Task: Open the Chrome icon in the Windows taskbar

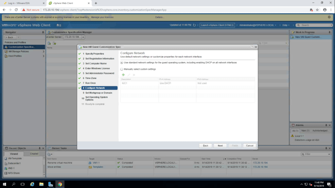Action: tap(60, 184)
